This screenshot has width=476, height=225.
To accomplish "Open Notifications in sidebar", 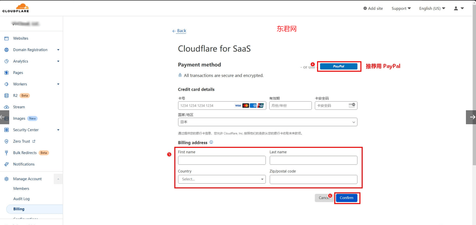I will (x=24, y=164).
